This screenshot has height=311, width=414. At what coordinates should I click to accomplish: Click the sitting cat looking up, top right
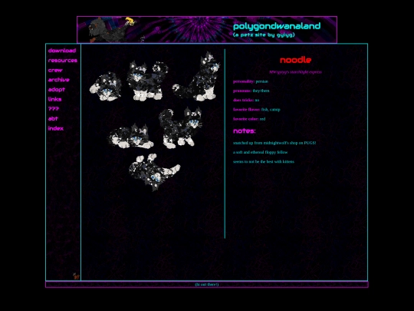(x=196, y=77)
